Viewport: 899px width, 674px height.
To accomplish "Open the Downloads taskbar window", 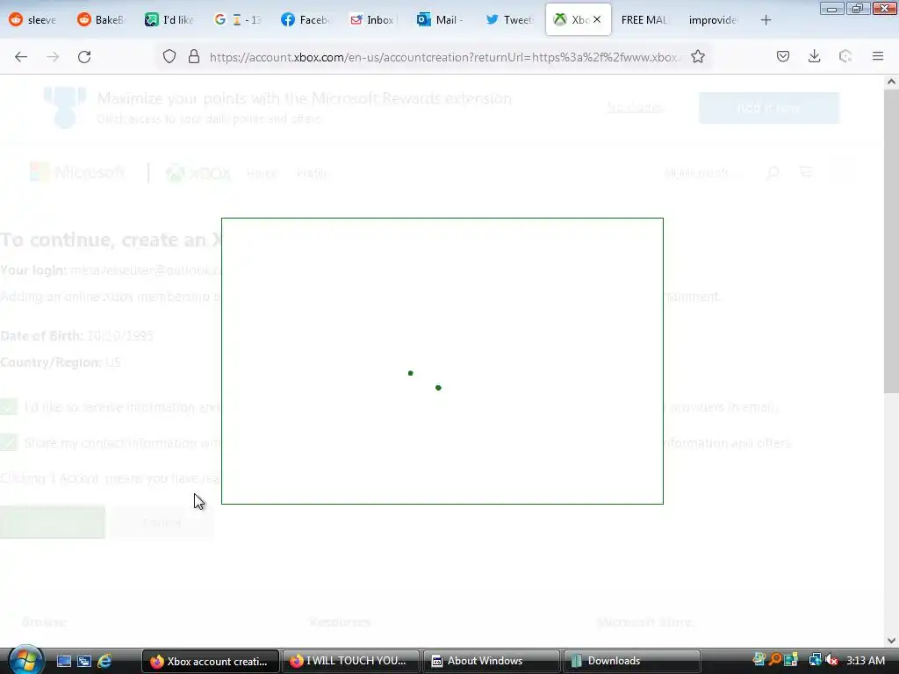I will tap(631, 662).
